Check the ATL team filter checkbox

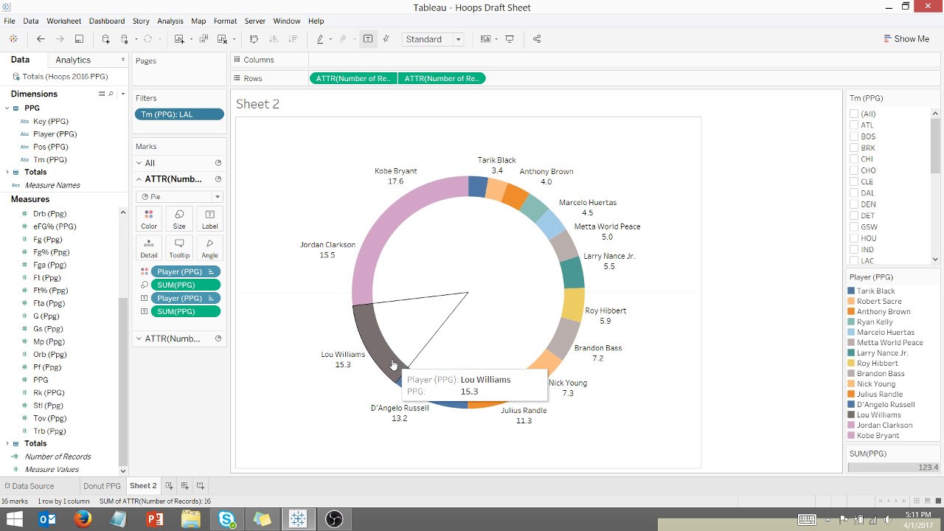click(854, 125)
